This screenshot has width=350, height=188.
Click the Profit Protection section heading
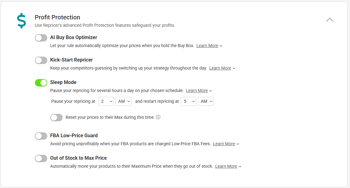[57, 17]
